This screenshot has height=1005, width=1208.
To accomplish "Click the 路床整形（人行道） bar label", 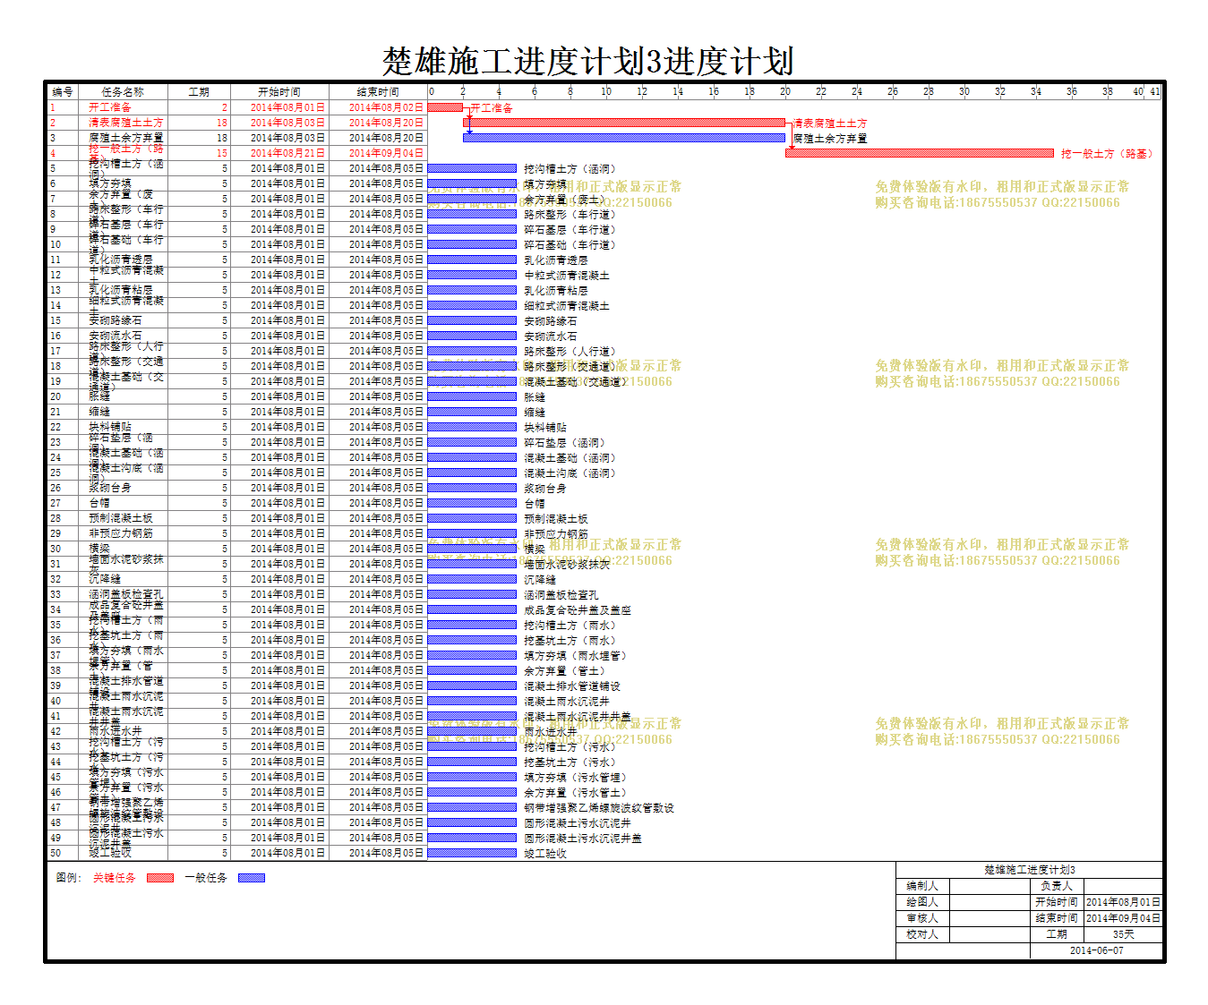I will click(x=570, y=352).
